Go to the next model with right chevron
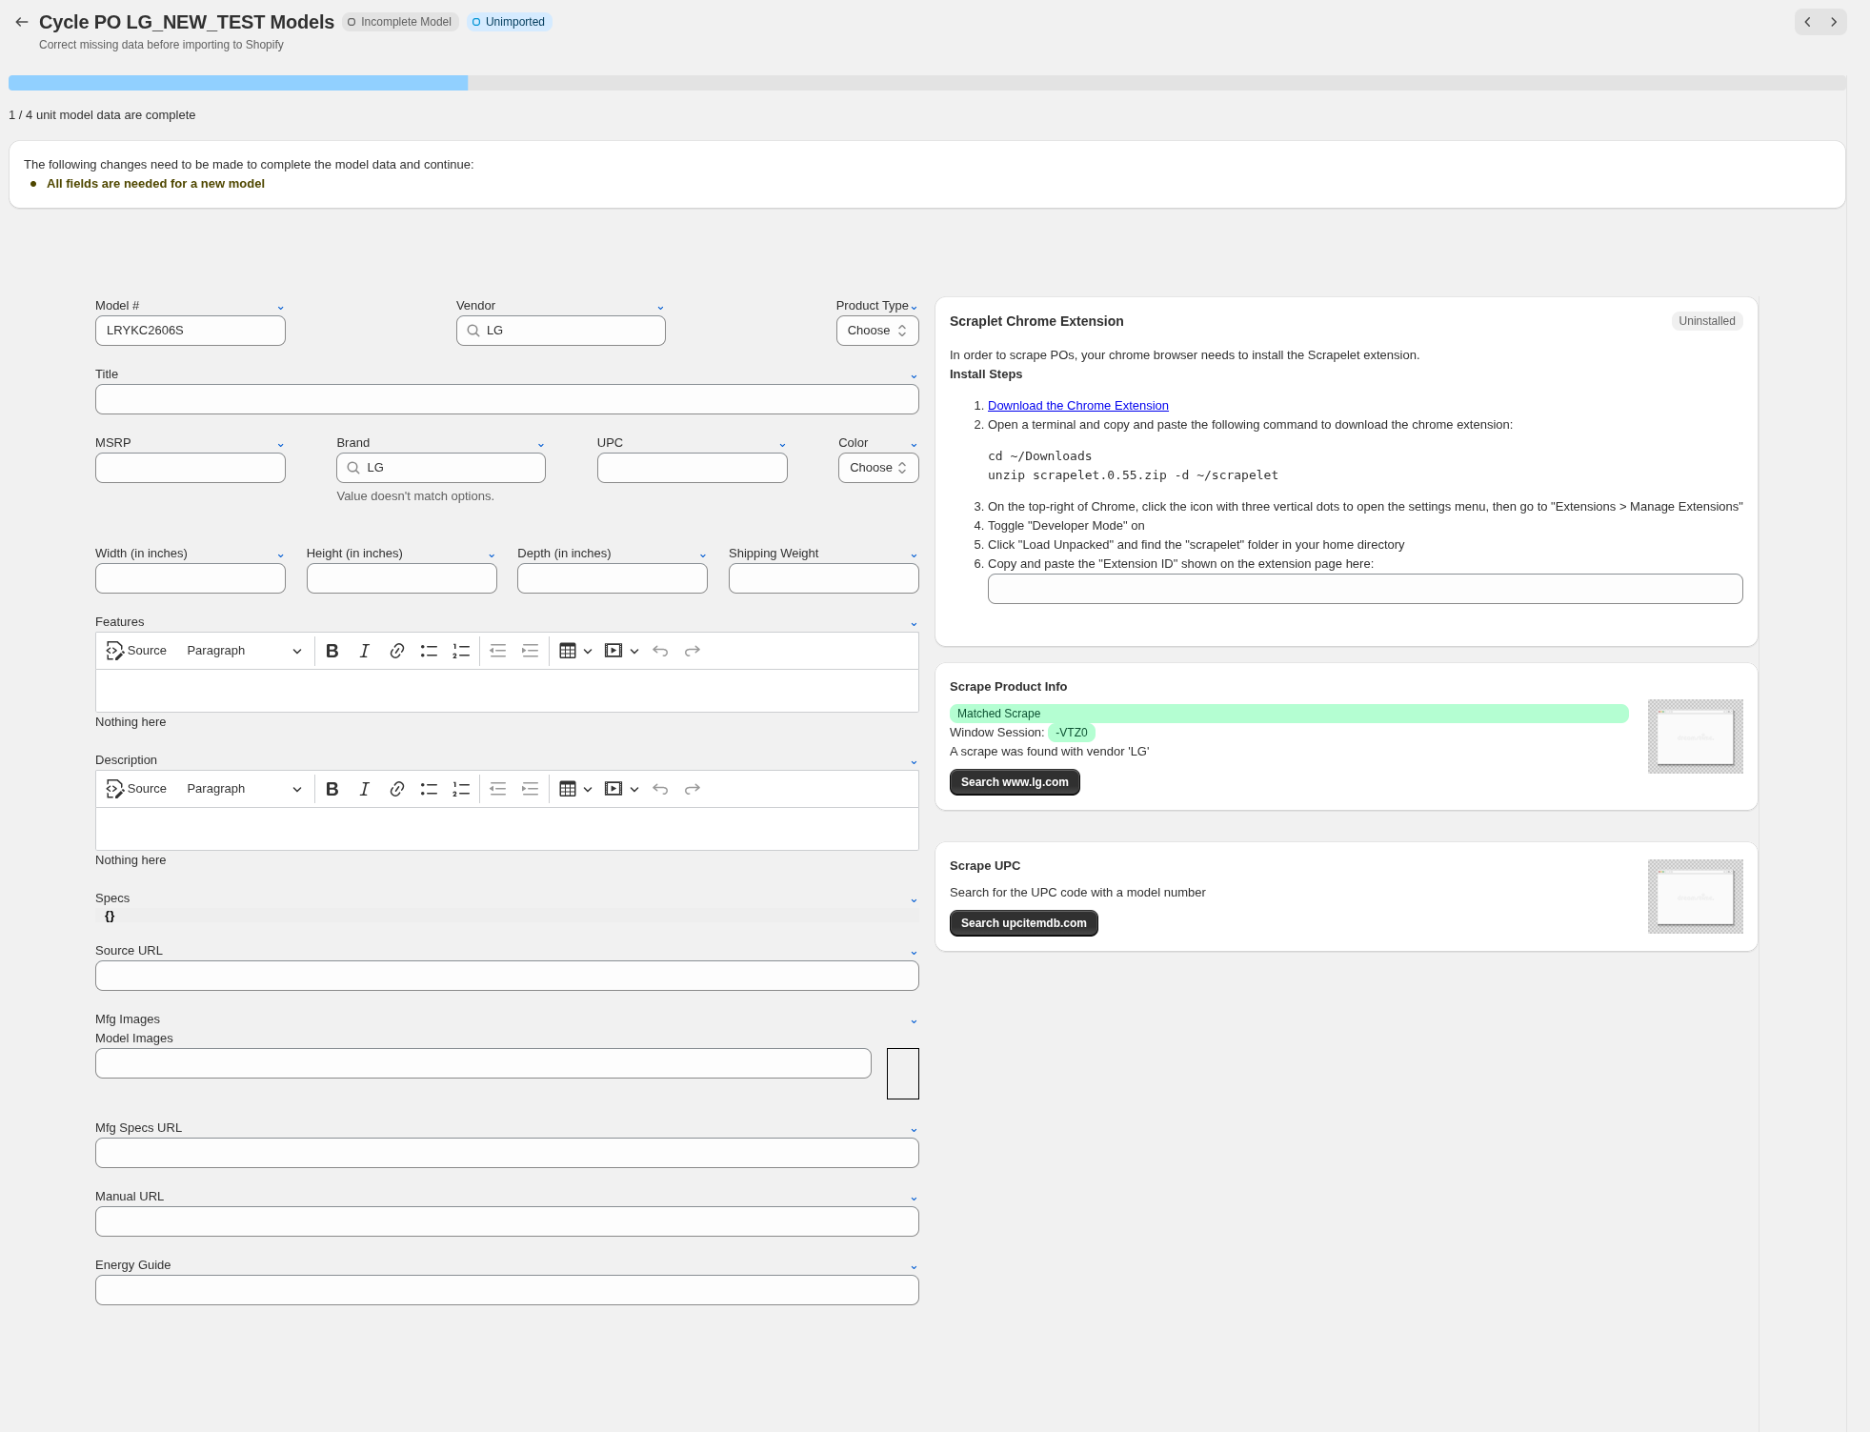 coord(1834,22)
